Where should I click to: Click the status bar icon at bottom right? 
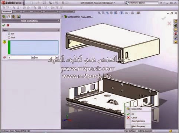170,131
